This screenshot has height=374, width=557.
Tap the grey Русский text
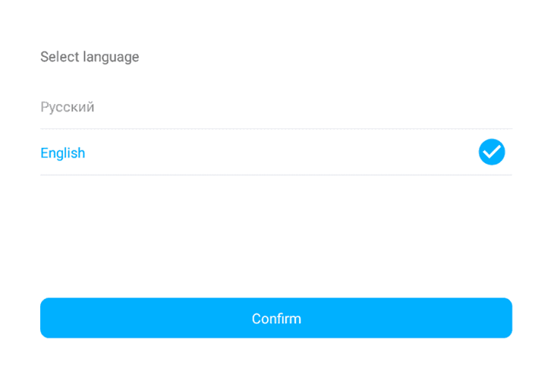(68, 107)
